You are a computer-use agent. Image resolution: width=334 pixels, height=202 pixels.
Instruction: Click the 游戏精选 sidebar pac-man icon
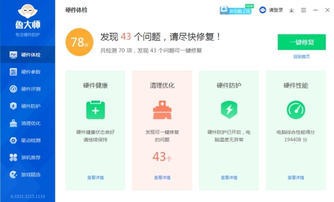13,175
